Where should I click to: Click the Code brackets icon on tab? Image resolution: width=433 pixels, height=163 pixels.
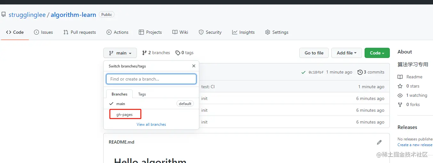coord(9,32)
